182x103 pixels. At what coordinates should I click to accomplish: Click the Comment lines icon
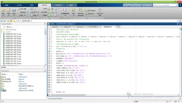tap(49, 12)
